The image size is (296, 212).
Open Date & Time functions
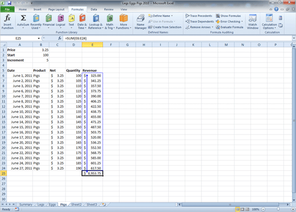click(82, 22)
